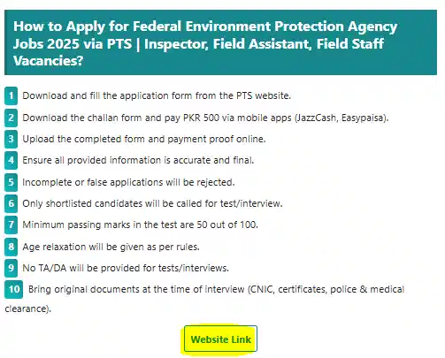The image size is (445, 358).
Task: Click the number 8 step badge
Action: click(x=11, y=247)
